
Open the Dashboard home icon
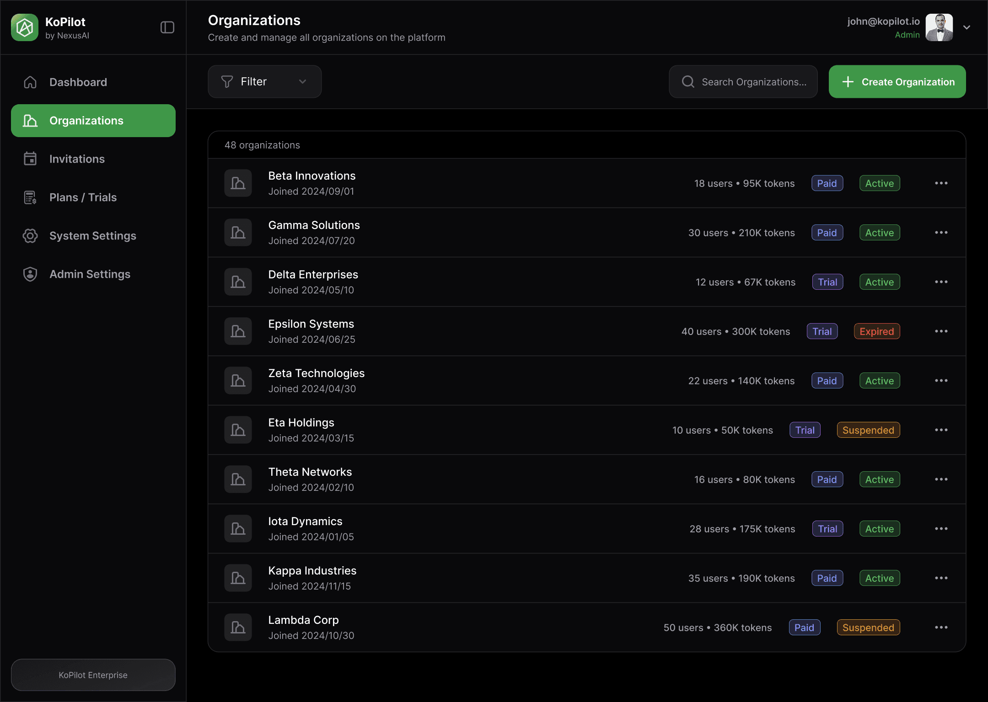click(30, 82)
